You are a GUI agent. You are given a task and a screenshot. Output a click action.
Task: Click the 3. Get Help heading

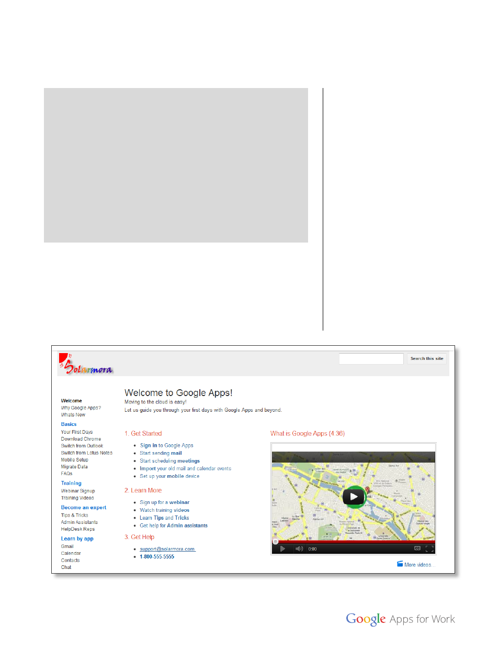(140, 537)
